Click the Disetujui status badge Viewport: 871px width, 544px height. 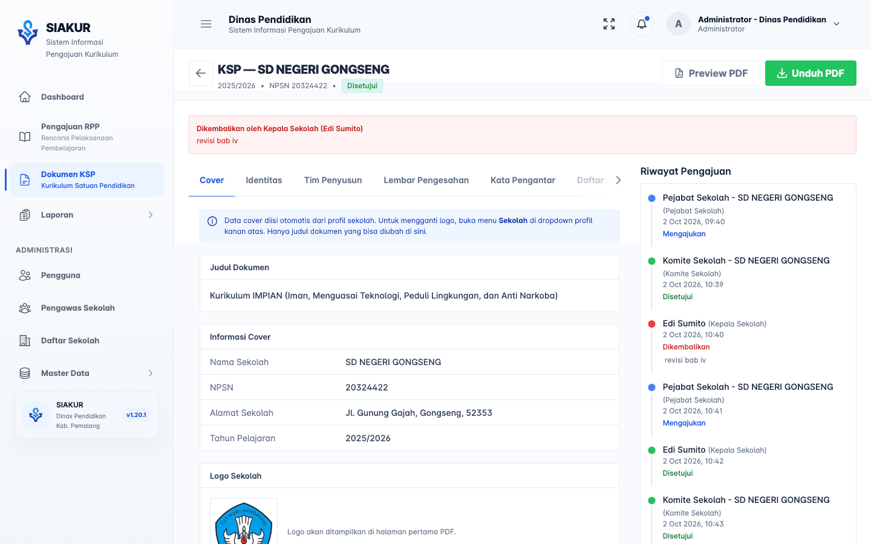click(362, 86)
